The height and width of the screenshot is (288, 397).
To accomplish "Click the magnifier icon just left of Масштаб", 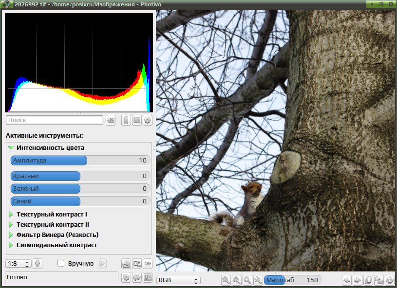I will point(258,280).
